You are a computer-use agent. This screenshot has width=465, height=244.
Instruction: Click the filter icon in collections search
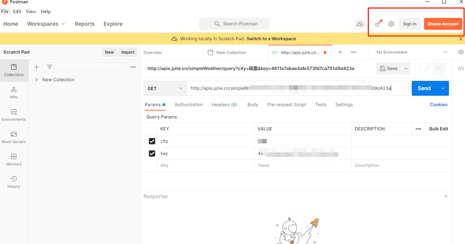click(50, 67)
